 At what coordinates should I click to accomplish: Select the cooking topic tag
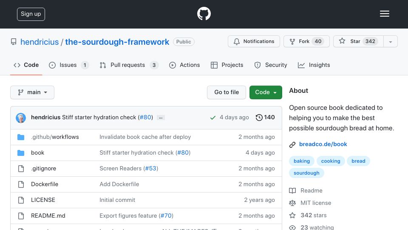coord(331,161)
